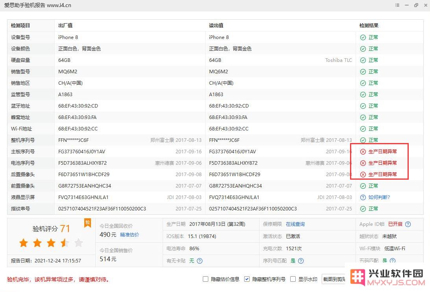Screen dimensions: 430x292
Task: Click factory value FG373760416J0Y1AV
Action: tap(82, 151)
